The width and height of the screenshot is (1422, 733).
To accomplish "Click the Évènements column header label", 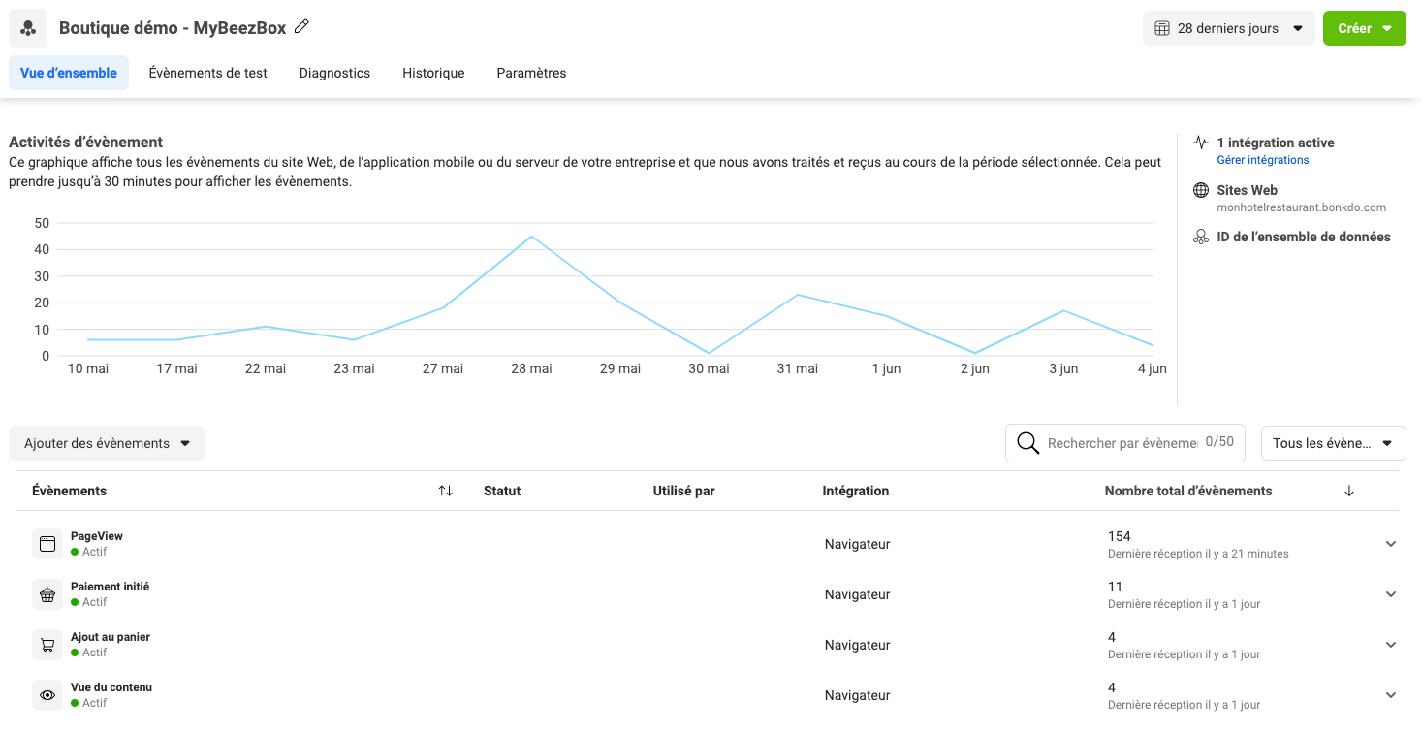I will (70, 491).
